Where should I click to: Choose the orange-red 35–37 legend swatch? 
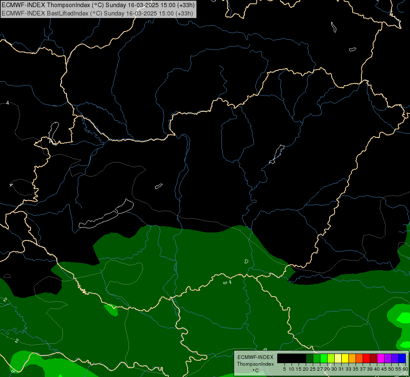point(359,358)
